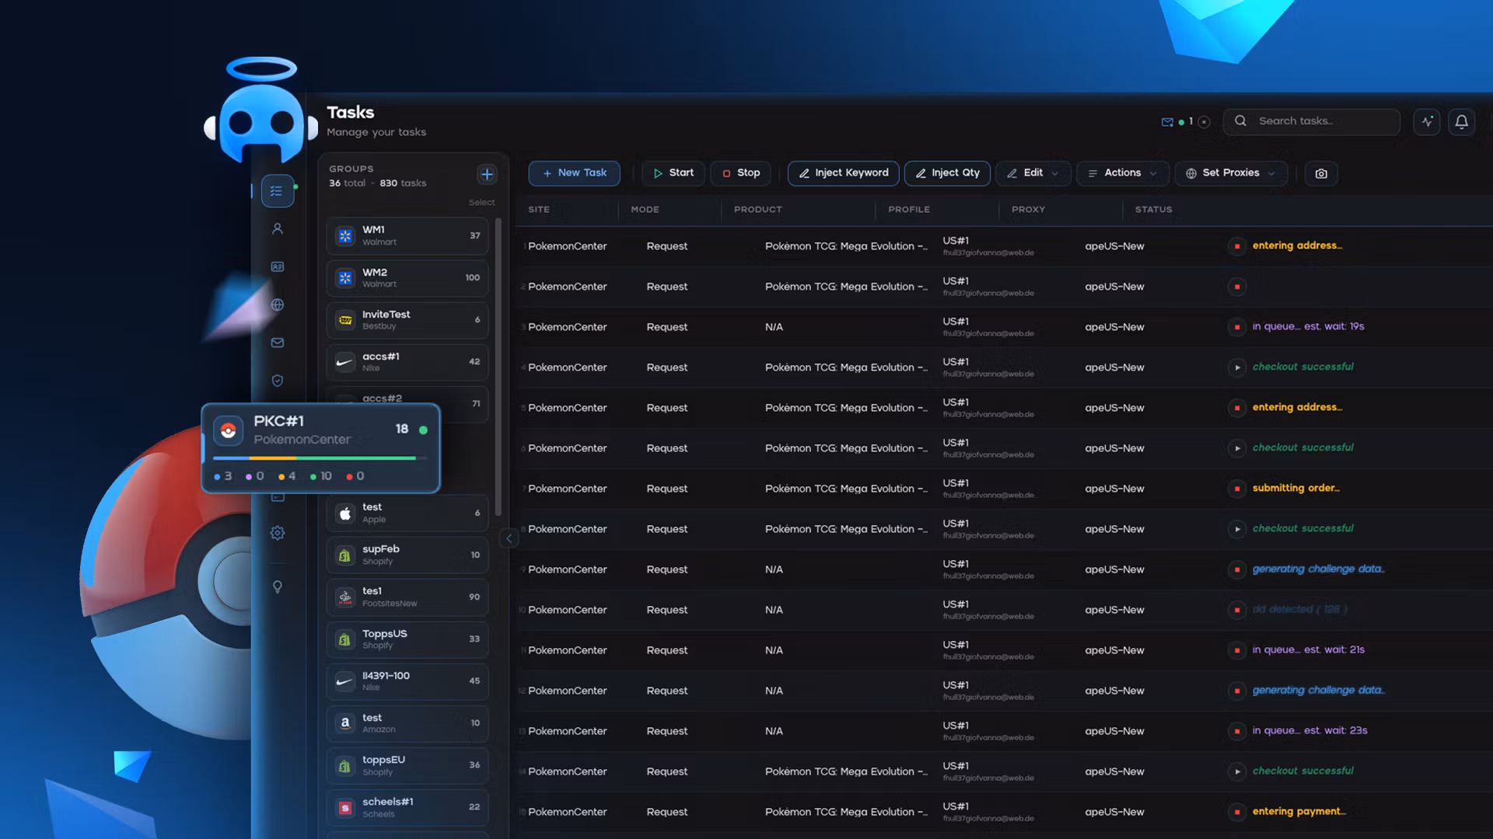The image size is (1493, 839).
Task: Click Inject Keyword
Action: click(x=843, y=173)
